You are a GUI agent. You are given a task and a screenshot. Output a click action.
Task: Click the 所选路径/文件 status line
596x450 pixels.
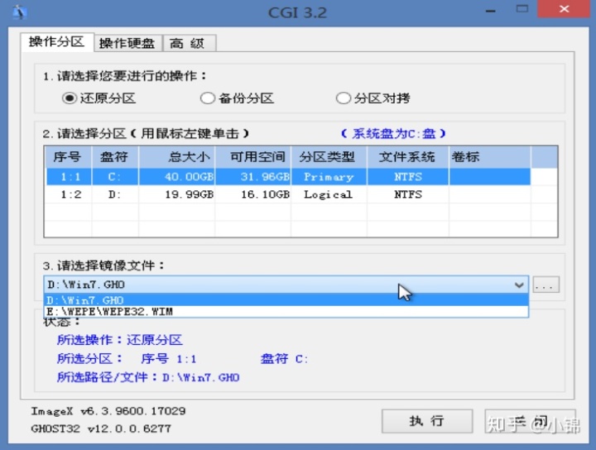click(148, 377)
